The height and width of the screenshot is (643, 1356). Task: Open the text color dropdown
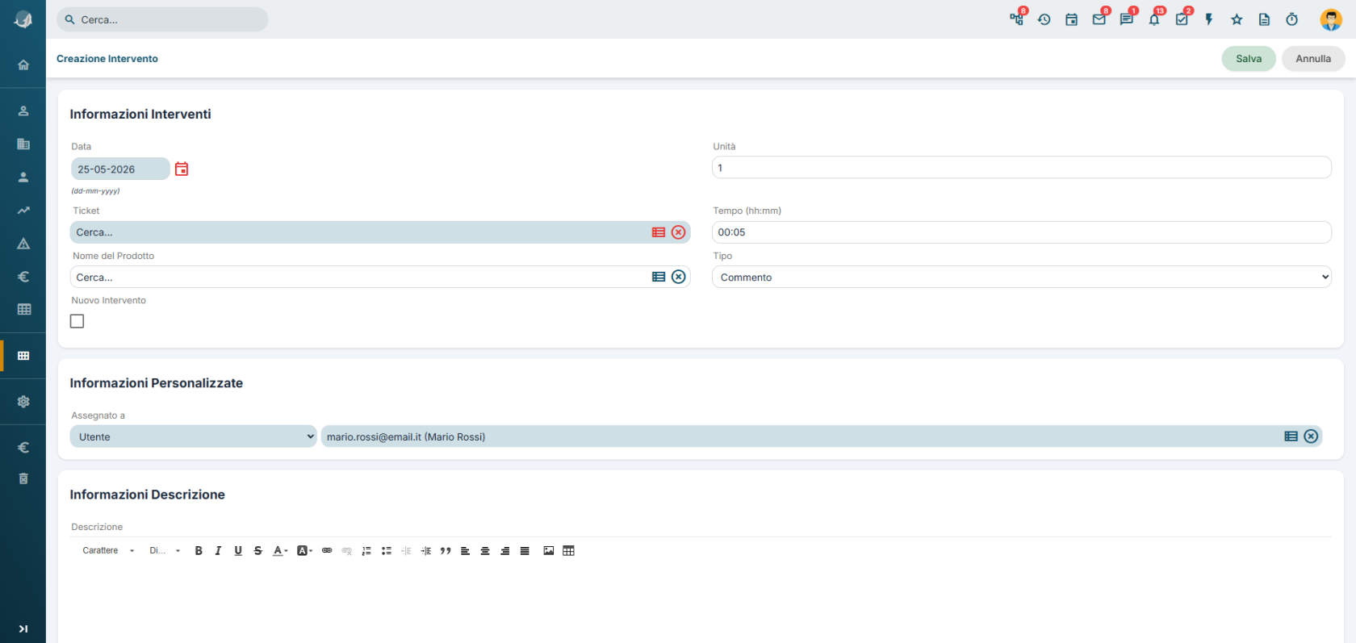(280, 550)
